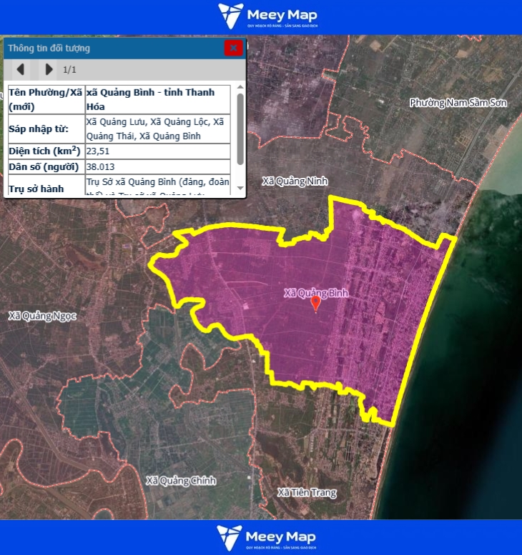Click the previous record arrow in info panel
This screenshot has width=522, height=555.
(x=21, y=69)
